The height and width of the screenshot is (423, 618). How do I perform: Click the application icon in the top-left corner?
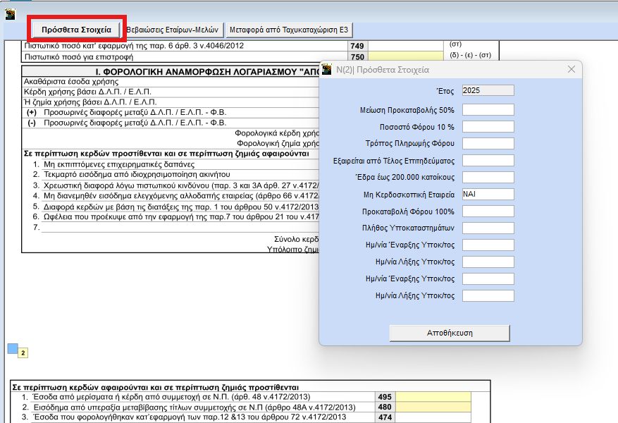click(11, 13)
